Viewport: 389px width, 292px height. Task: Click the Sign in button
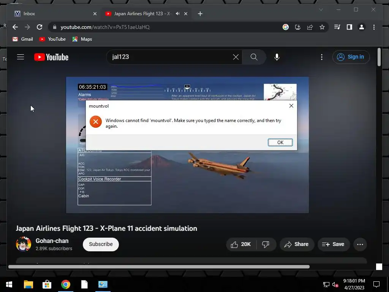pyautogui.click(x=351, y=57)
